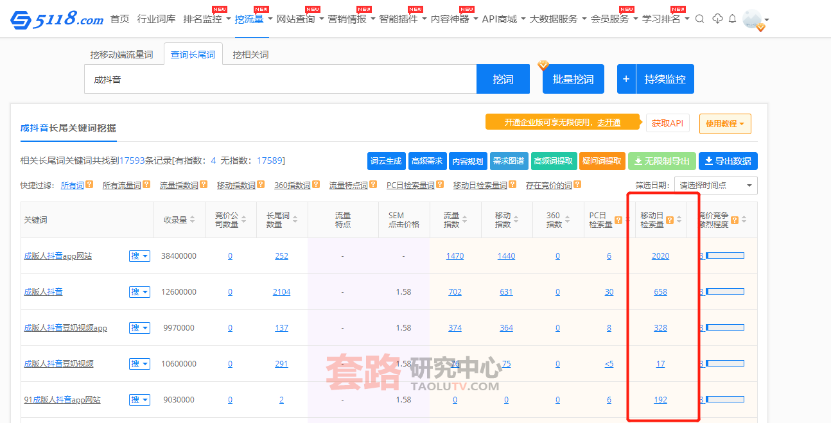Switch to 挖移动端流量词 tab
The image size is (831, 423).
pyautogui.click(x=122, y=55)
